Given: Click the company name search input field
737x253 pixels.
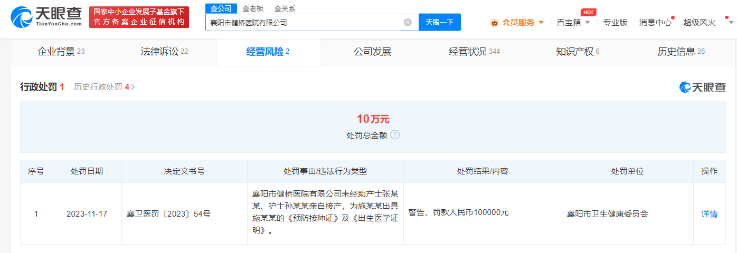Looking at the screenshot, I should (304, 22).
